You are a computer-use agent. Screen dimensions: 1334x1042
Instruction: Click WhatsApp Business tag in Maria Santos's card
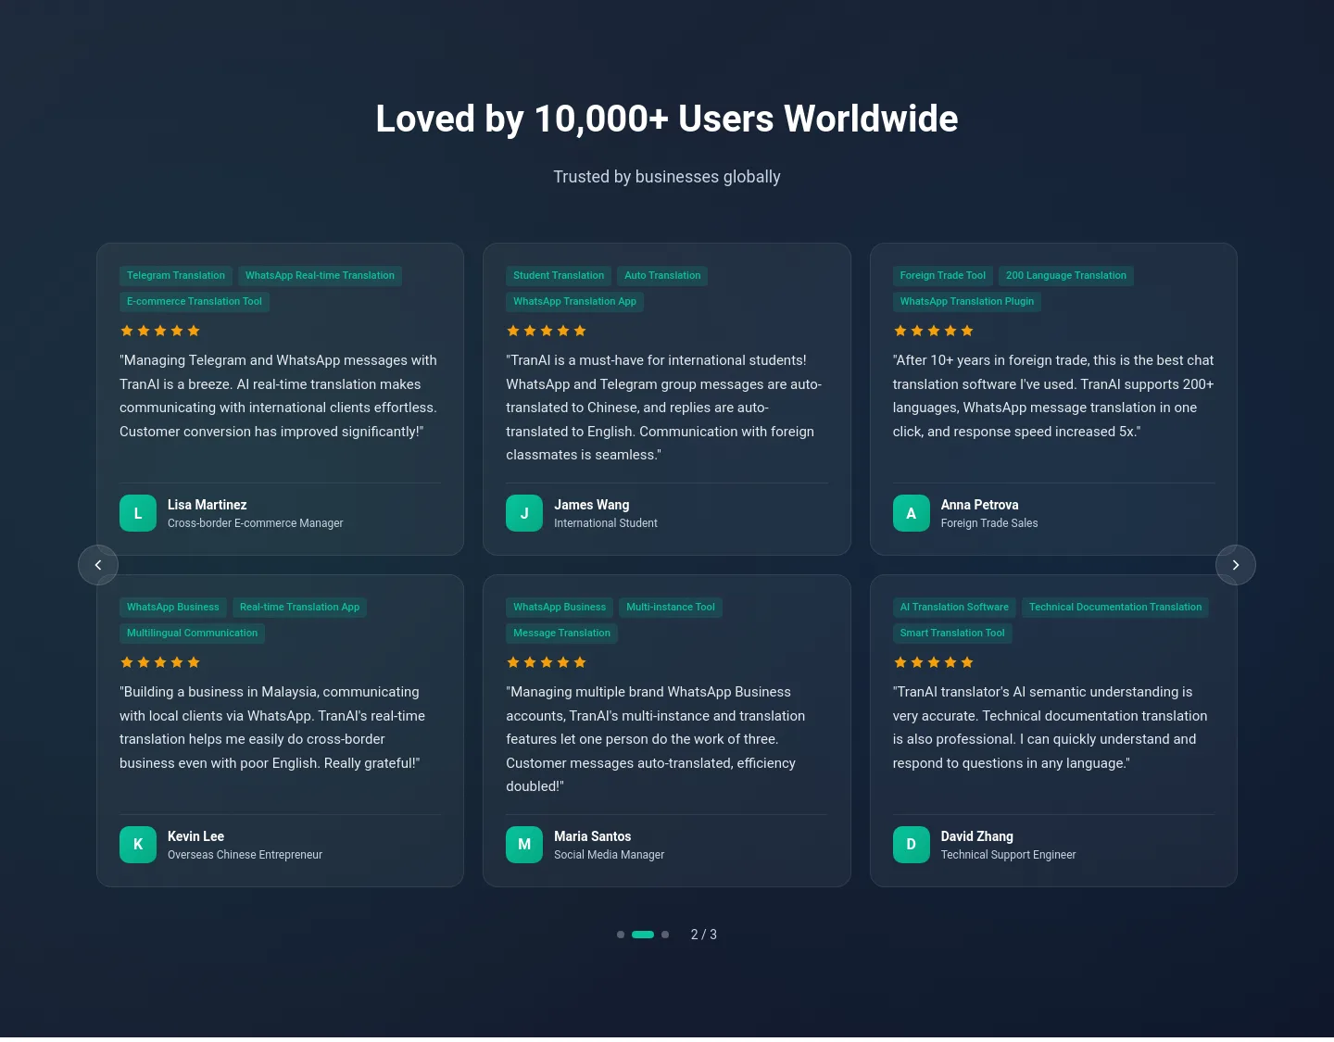[x=560, y=608]
